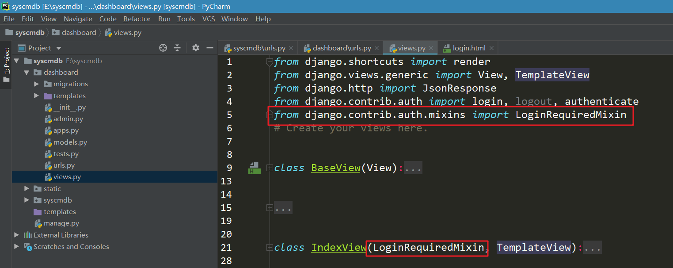
Task: Click the syscmdb folder icon in breadcrumb
Action: coord(9,32)
